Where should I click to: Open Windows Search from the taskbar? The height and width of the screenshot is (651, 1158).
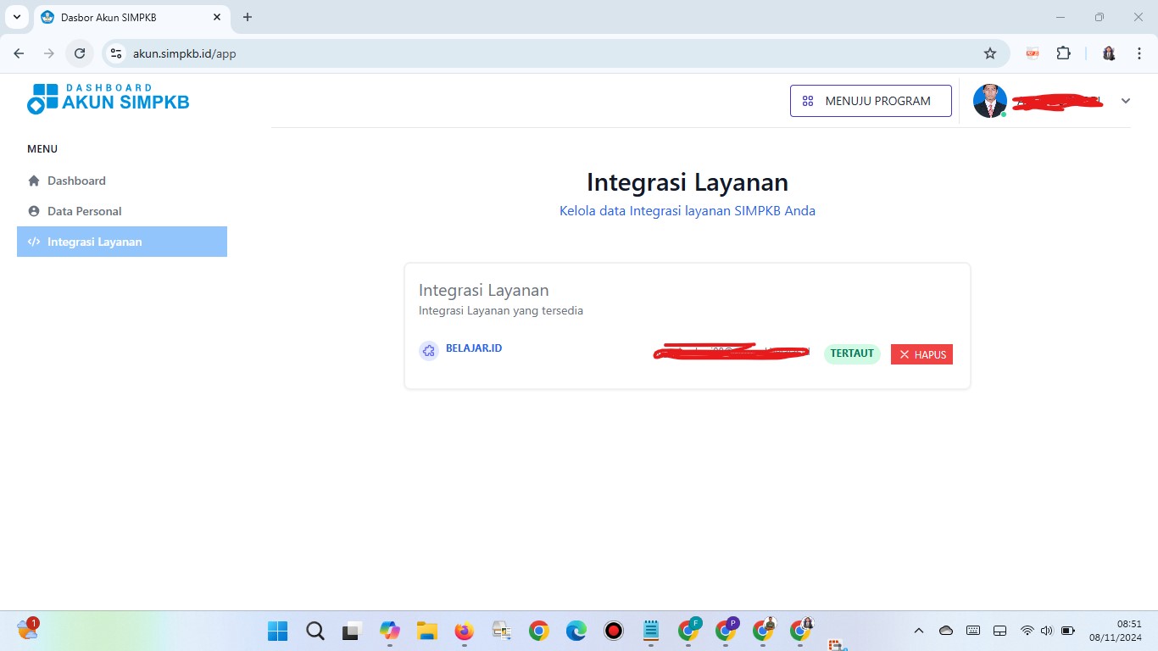tap(315, 631)
